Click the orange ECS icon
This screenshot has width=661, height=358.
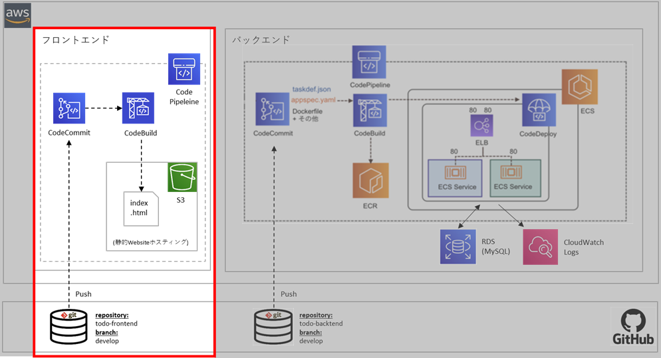pyautogui.click(x=579, y=87)
